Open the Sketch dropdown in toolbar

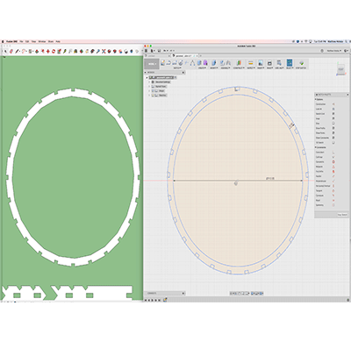[x=177, y=67]
